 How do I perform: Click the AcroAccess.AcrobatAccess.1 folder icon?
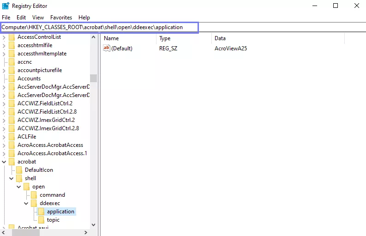pos(12,153)
